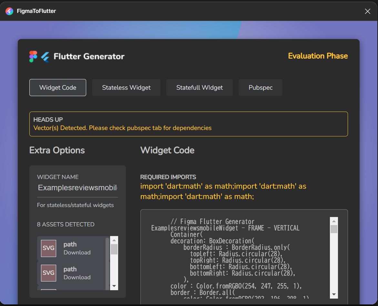Click the Flutter Generator title text
Image resolution: width=378 pixels, height=306 pixels.
tap(89, 56)
